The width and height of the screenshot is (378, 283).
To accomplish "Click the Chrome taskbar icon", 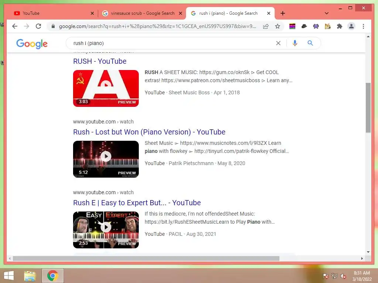I will (x=52, y=276).
